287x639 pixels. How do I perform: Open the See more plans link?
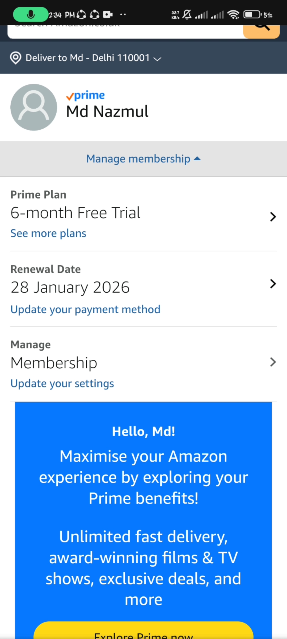tap(48, 234)
